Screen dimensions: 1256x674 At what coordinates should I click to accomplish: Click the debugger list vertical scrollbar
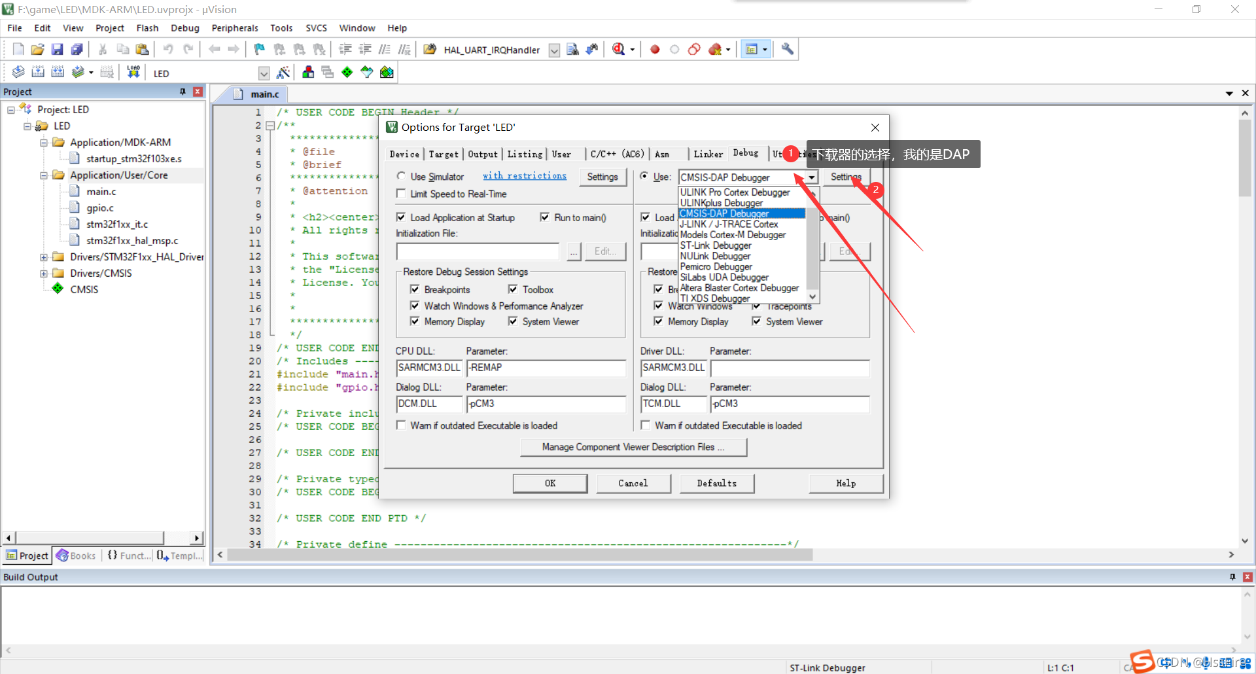[812, 245]
